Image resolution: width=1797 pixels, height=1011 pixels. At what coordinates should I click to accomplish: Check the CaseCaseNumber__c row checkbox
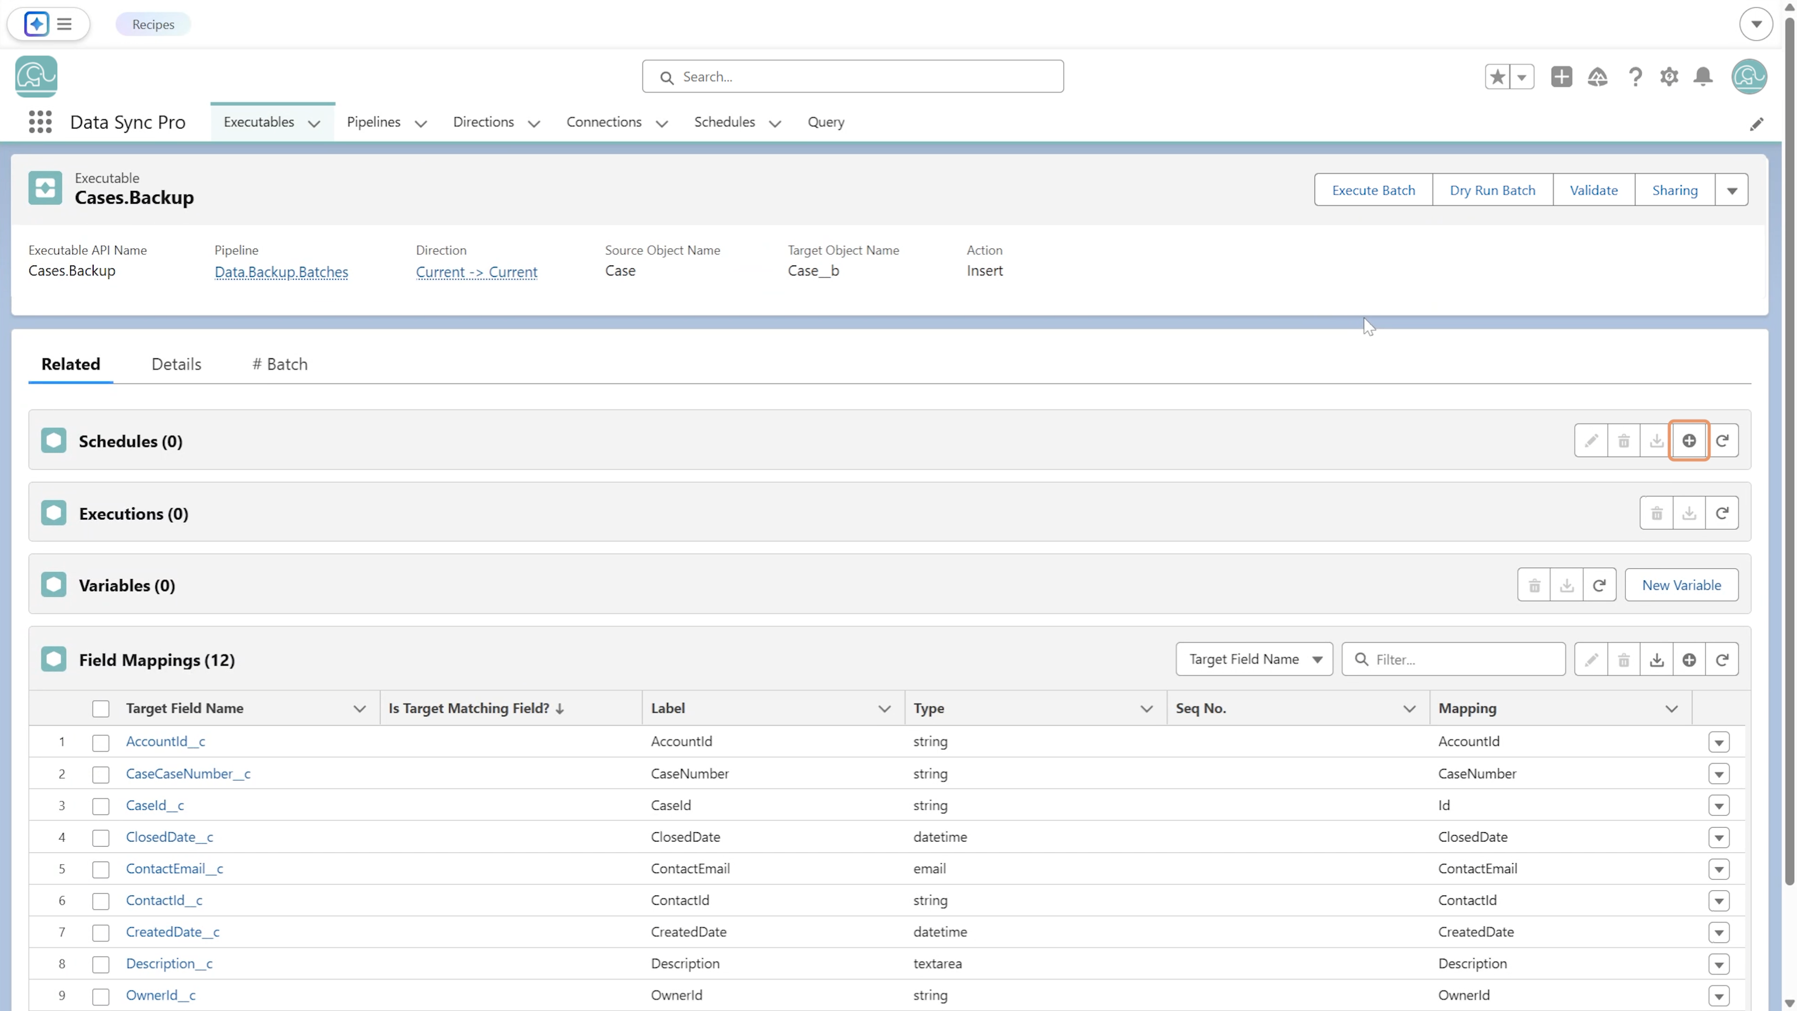101,775
